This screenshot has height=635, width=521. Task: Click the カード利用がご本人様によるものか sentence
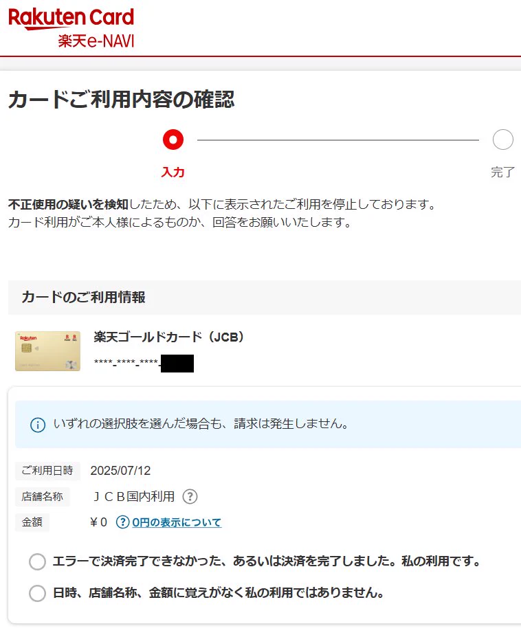point(179,223)
